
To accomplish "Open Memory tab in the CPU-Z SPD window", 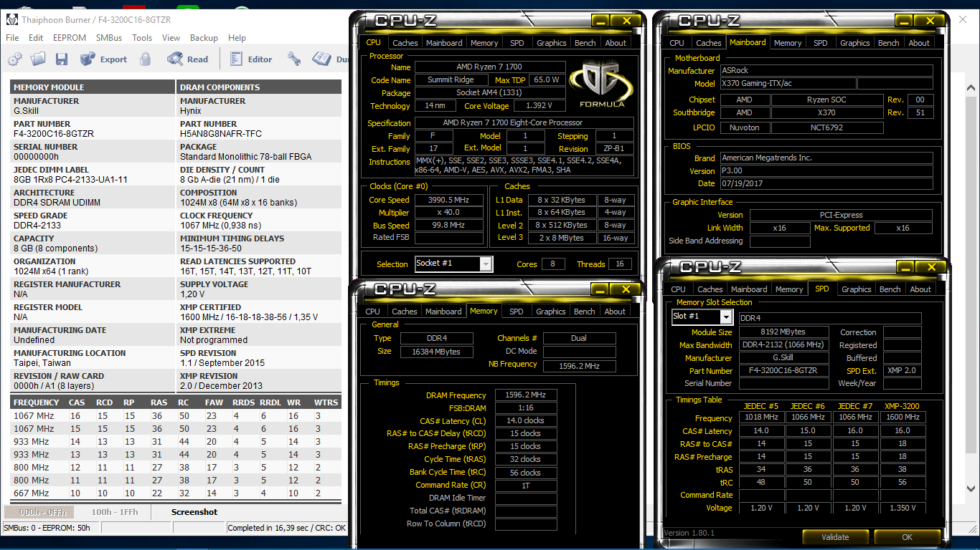I will 789,289.
